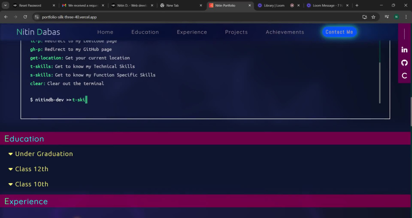Close the New Tab tab

(x=201, y=5)
